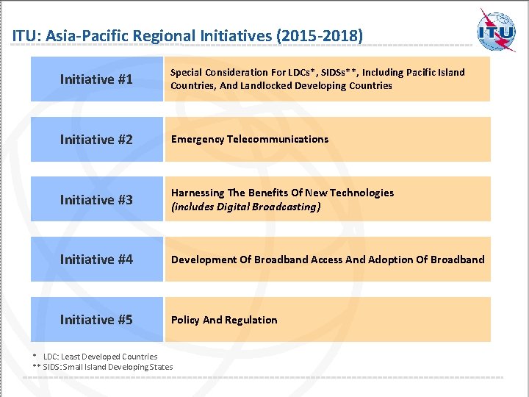This screenshot has height=397, width=529.
Task: Select the 'Initiative #4' label box
Action: tap(97, 259)
